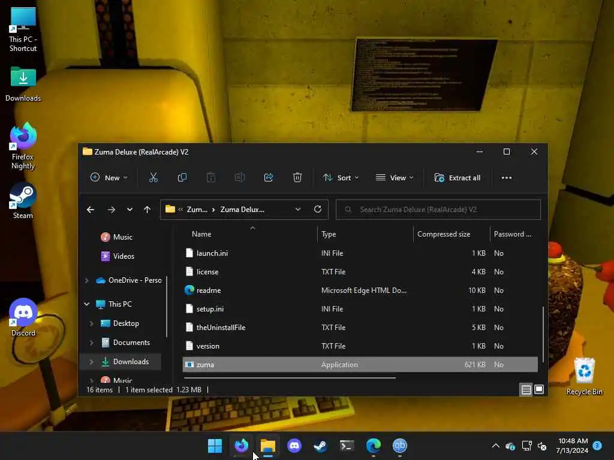Sort by Compressed size column header
This screenshot has height=460, width=614.
[x=444, y=234]
